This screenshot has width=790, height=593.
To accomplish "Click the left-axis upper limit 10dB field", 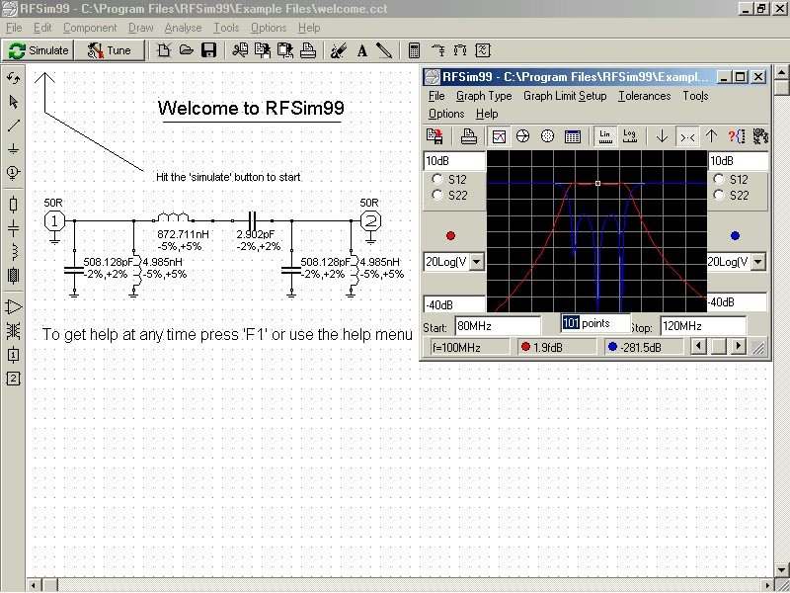I will coord(454,161).
